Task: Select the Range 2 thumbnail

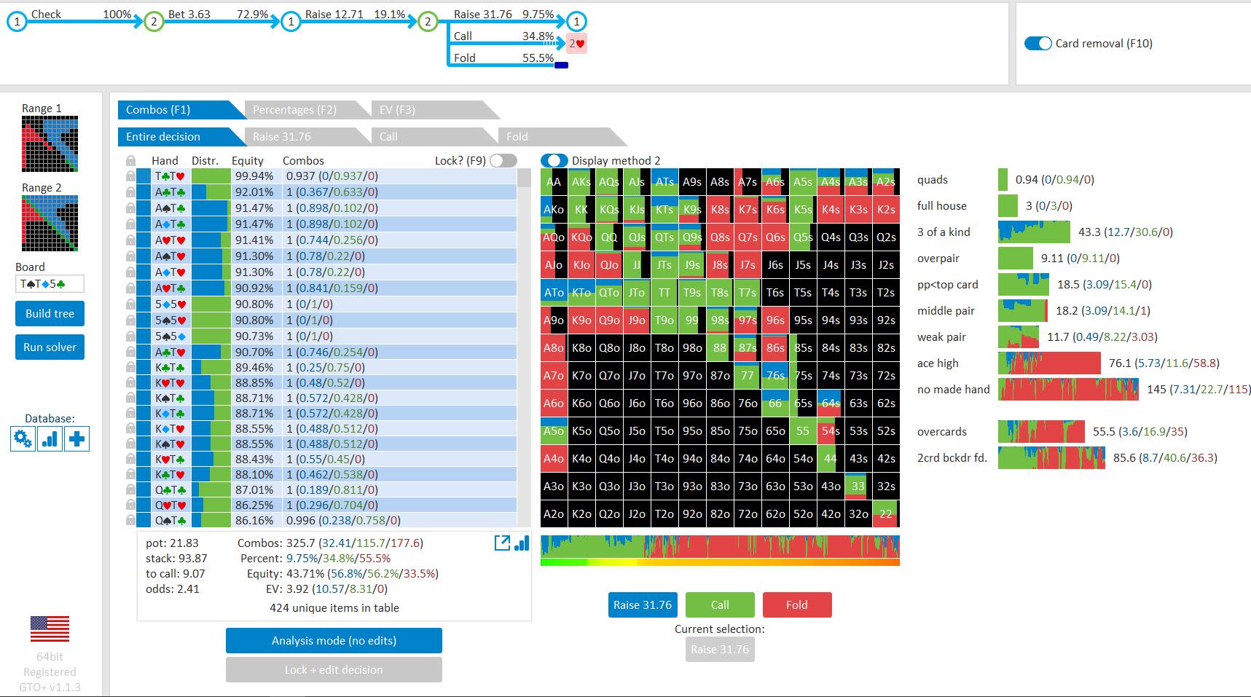Action: (50, 223)
